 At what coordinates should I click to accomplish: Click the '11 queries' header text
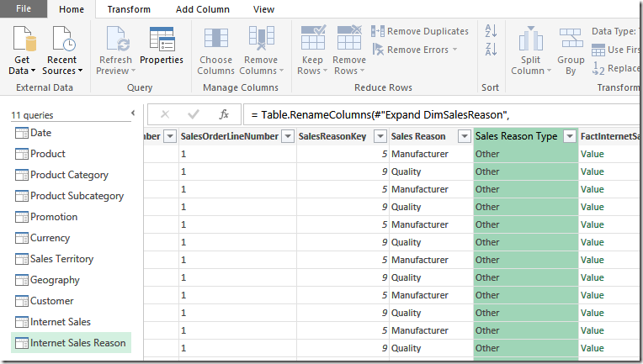[x=32, y=115]
